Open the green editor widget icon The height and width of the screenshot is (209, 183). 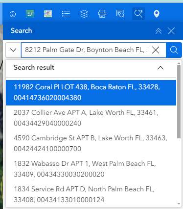click(x=30, y=14)
